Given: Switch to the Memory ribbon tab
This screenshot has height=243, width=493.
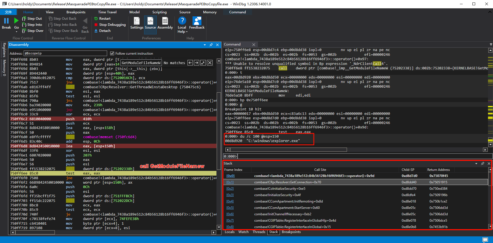Looking at the screenshot, I should coord(210,12).
